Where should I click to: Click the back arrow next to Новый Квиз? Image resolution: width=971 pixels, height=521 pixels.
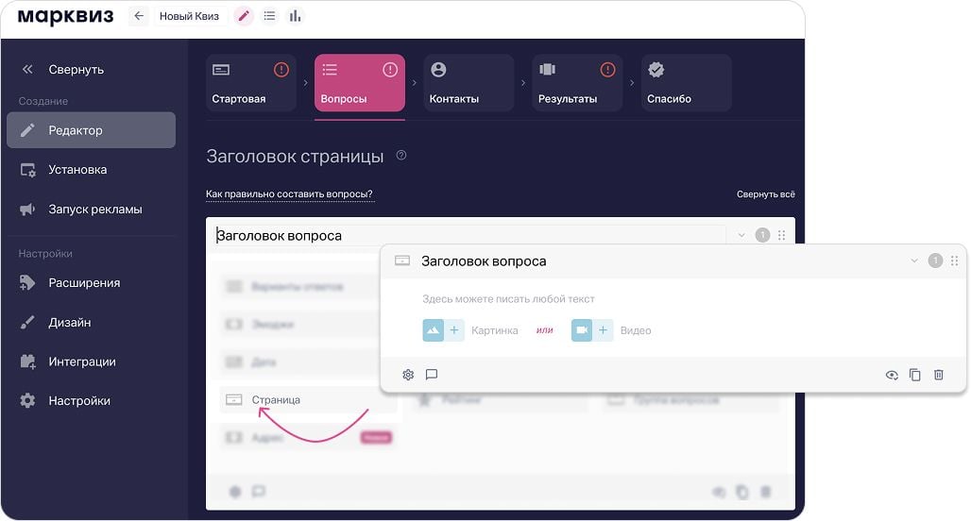tap(139, 16)
